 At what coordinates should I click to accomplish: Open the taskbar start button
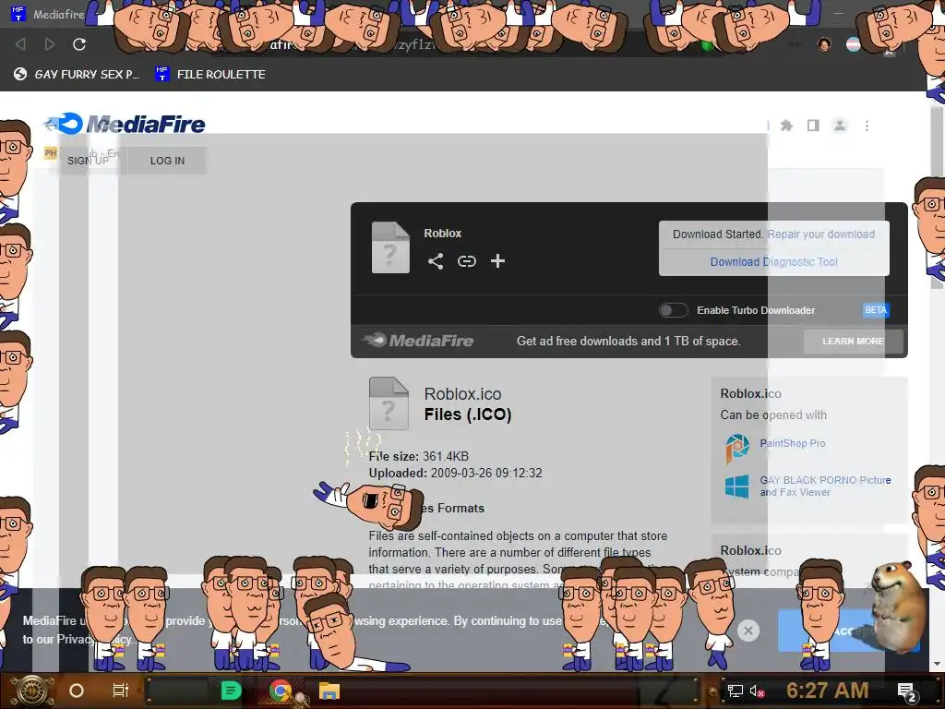click(31, 691)
